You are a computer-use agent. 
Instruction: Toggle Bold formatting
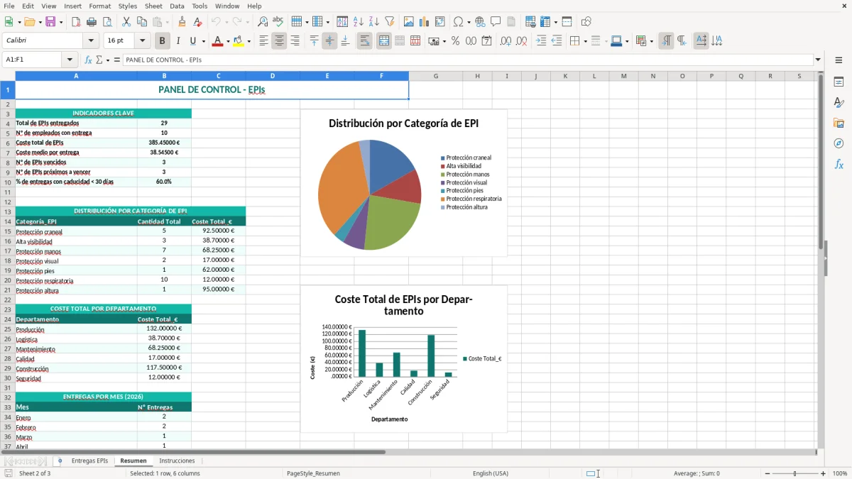163,41
